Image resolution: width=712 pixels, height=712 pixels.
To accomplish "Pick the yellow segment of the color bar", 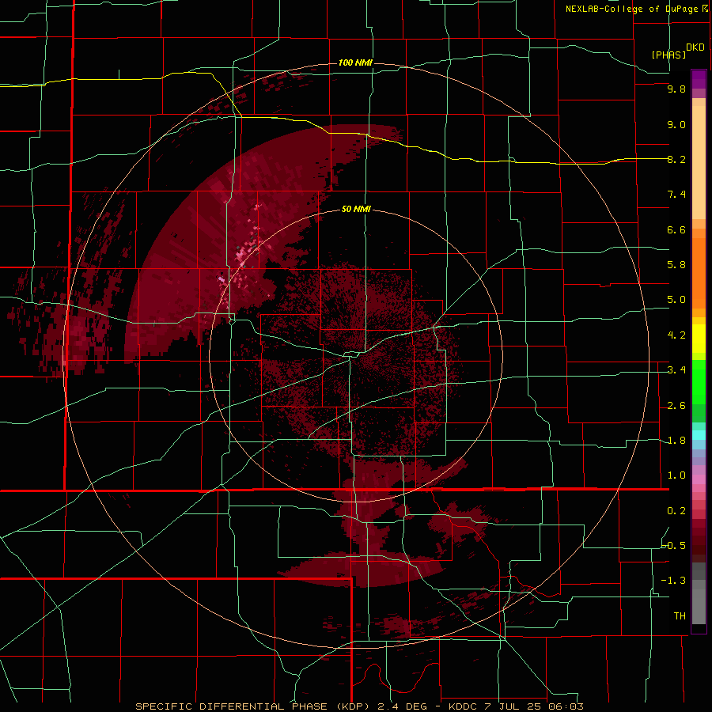I will 699,339.
